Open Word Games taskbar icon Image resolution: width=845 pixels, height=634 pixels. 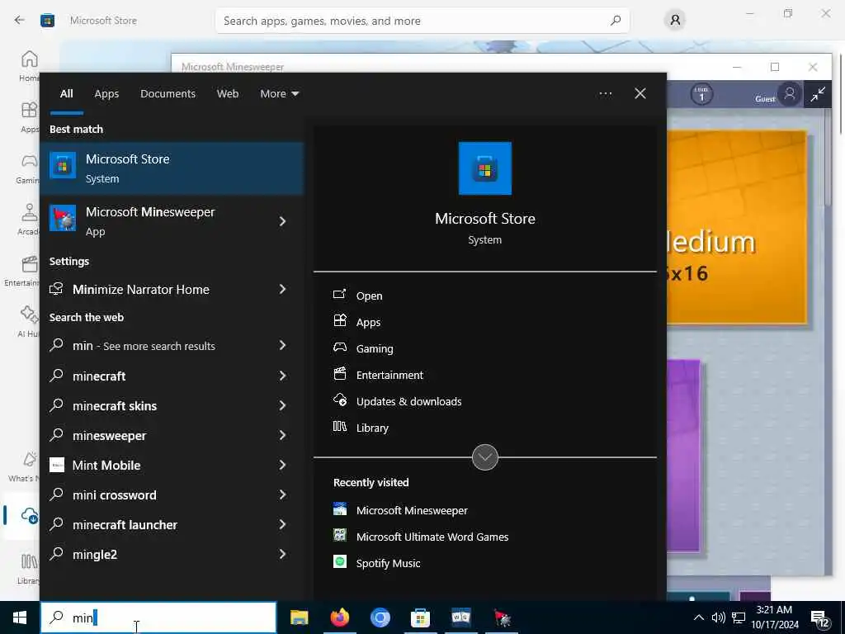(460, 617)
